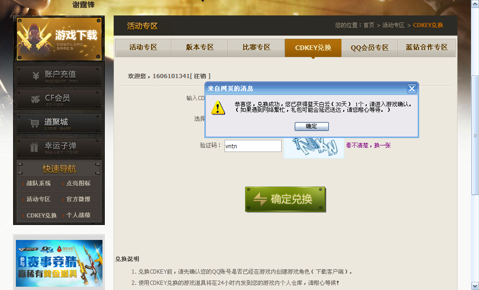Open the CF会员 VIP page
The width and height of the screenshot is (479, 290).
[59, 99]
